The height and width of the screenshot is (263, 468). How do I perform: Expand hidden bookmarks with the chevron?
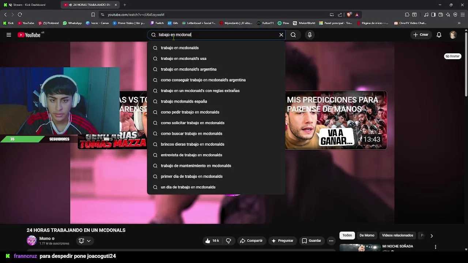pos(459,23)
